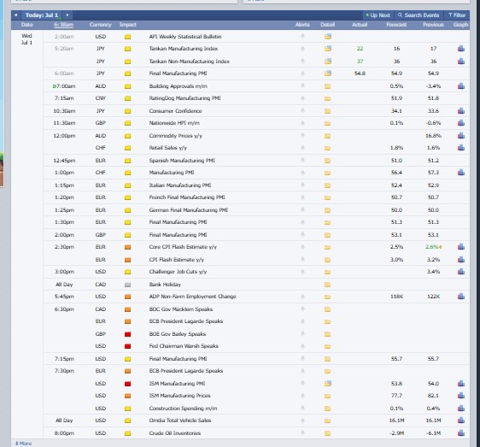Click red impact marker for ISM Manufacturing PMI
The height and width of the screenshot is (447, 480).
click(127, 384)
